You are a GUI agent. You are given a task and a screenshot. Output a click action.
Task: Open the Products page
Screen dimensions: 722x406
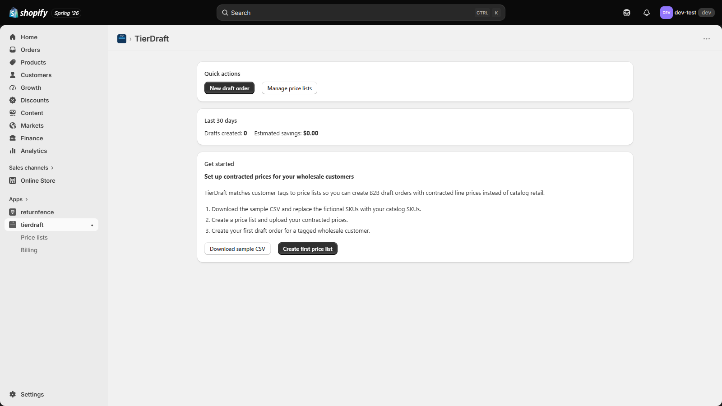[51, 62]
